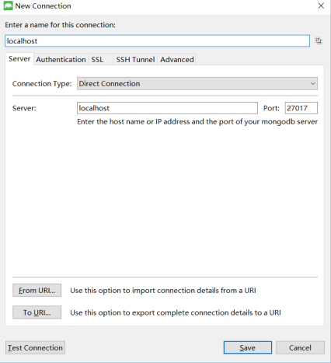Click the 'Port:' label
Image resolution: width=331 pixels, height=363 pixels.
[x=271, y=108]
